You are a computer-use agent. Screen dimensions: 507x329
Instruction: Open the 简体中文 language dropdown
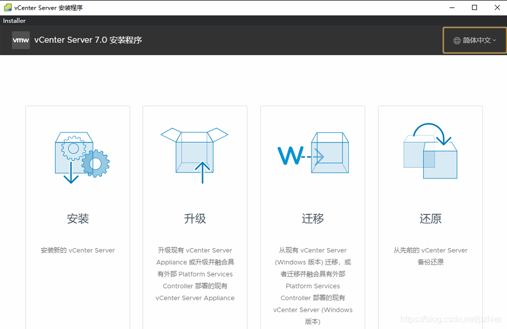pos(474,40)
